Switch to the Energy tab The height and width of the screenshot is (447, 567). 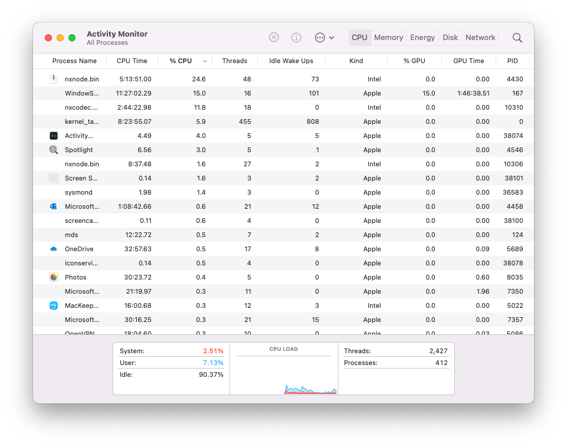422,37
